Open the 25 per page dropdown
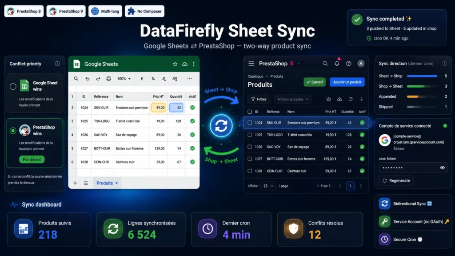Image resolution: width=455 pixels, height=256 pixels. pyautogui.click(x=268, y=186)
